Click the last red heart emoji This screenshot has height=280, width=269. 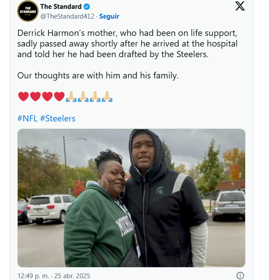pyautogui.click(x=59, y=97)
